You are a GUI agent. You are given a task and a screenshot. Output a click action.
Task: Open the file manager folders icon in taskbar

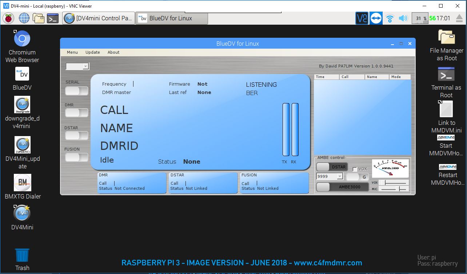tap(38, 18)
